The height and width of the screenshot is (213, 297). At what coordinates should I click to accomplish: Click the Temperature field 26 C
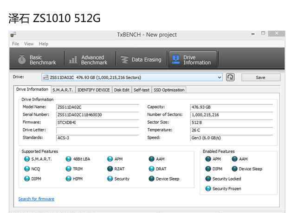coord(232,130)
